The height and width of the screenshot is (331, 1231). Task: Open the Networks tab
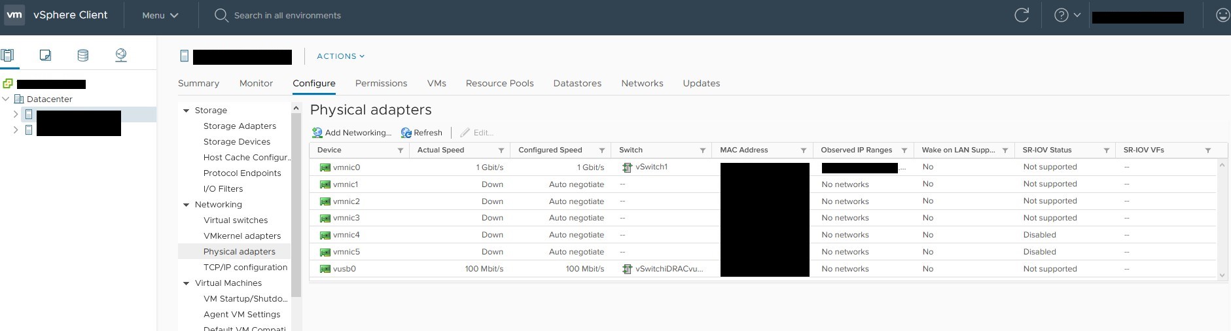point(642,83)
